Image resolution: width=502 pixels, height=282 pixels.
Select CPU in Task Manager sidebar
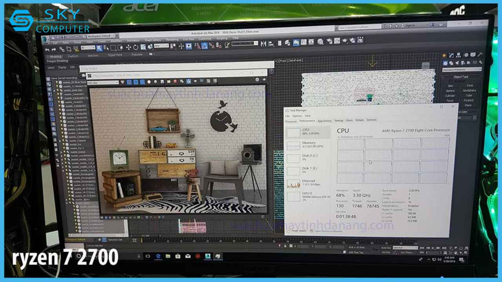tap(308, 132)
